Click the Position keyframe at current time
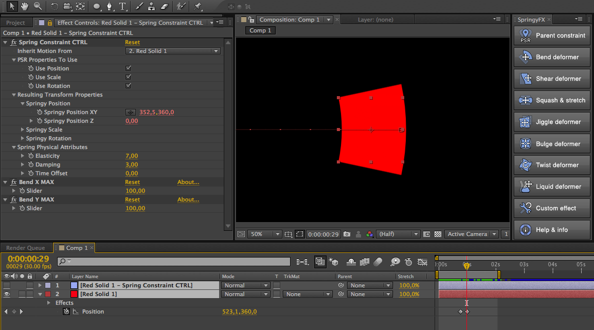594x330 pixels. [x=467, y=312]
